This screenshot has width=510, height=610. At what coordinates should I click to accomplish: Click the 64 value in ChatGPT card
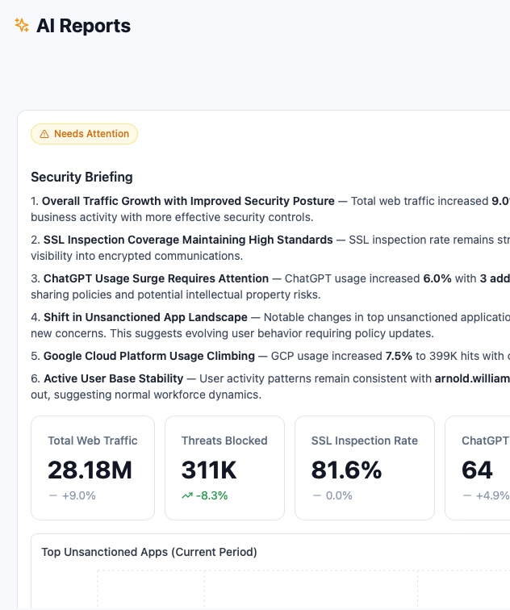point(477,470)
